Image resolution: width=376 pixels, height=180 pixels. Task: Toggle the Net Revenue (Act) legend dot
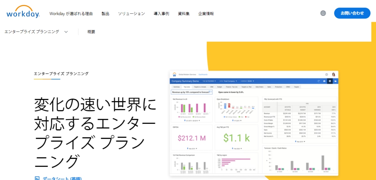(x=179, y=117)
